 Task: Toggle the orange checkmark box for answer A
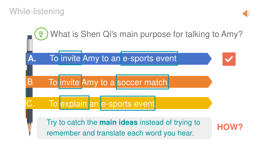pos(229,59)
